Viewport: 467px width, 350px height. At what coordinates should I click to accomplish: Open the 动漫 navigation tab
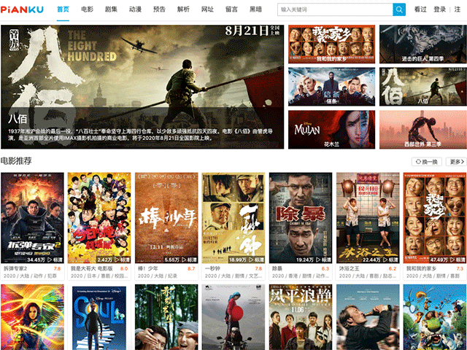click(x=135, y=9)
